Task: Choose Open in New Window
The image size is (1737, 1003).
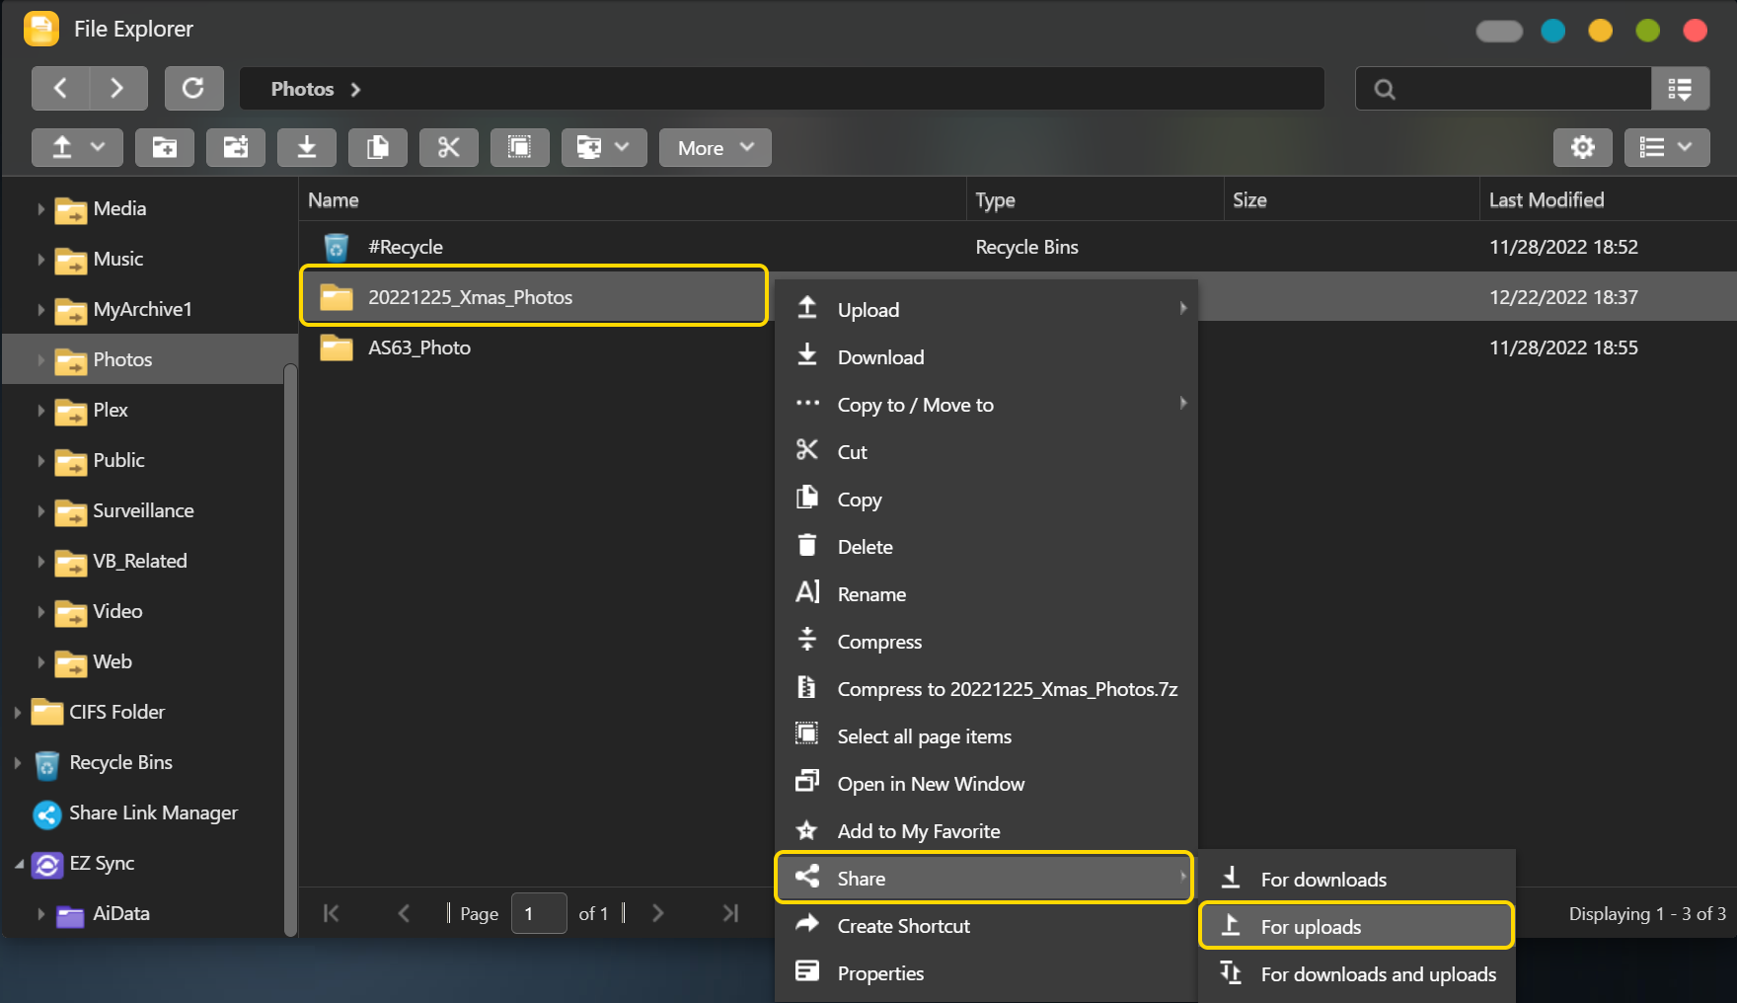Action: (x=986, y=783)
